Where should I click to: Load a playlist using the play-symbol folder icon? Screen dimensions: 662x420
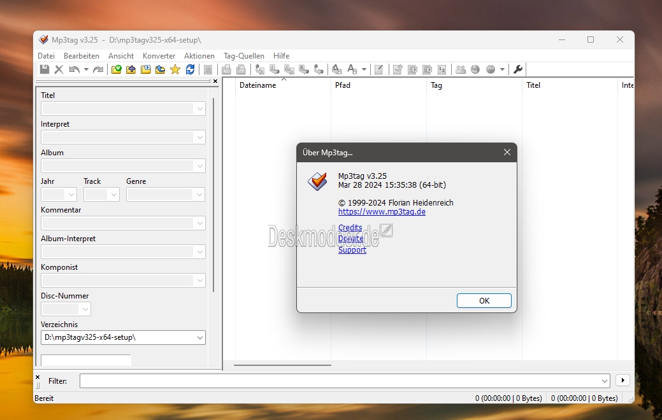pyautogui.click(x=146, y=69)
